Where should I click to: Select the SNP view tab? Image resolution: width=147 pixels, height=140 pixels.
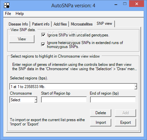pos(104,23)
